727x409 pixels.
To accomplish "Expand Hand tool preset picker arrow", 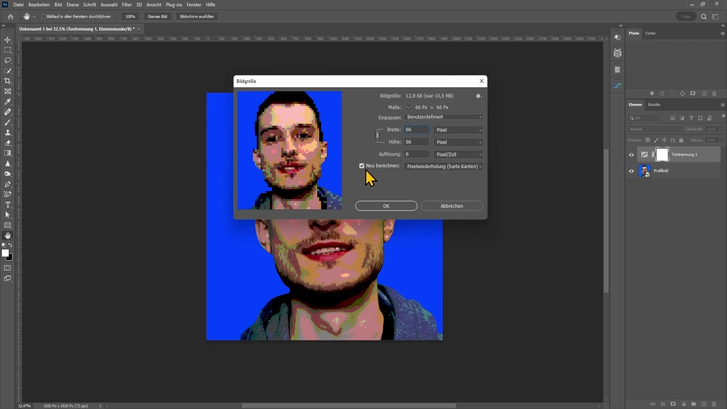I will (x=34, y=17).
